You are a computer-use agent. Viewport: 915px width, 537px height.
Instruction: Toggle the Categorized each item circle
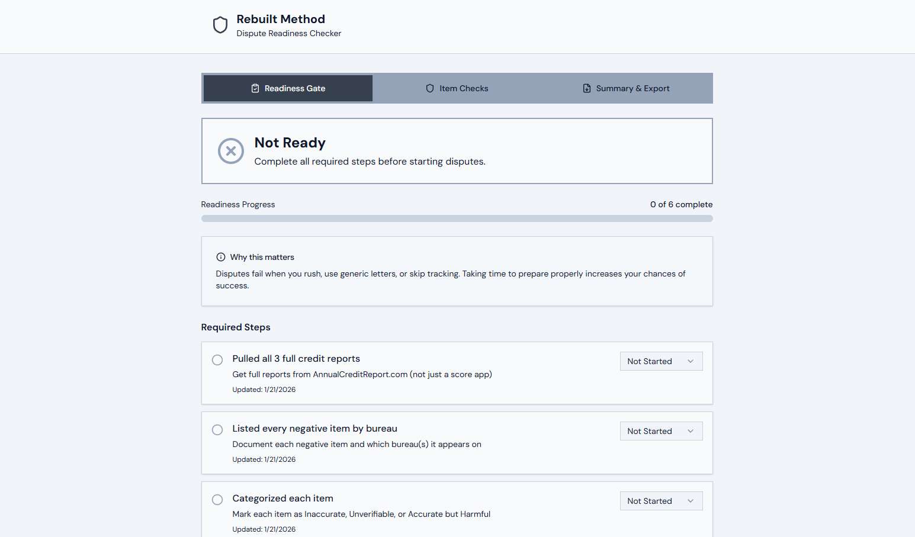tap(217, 500)
